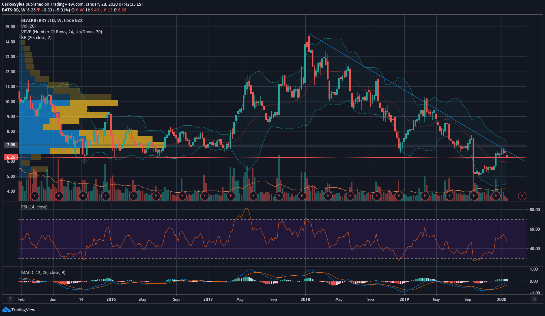Click the CarlosSylva author name
This screenshot has height=316, width=545.
(x=13, y=4)
